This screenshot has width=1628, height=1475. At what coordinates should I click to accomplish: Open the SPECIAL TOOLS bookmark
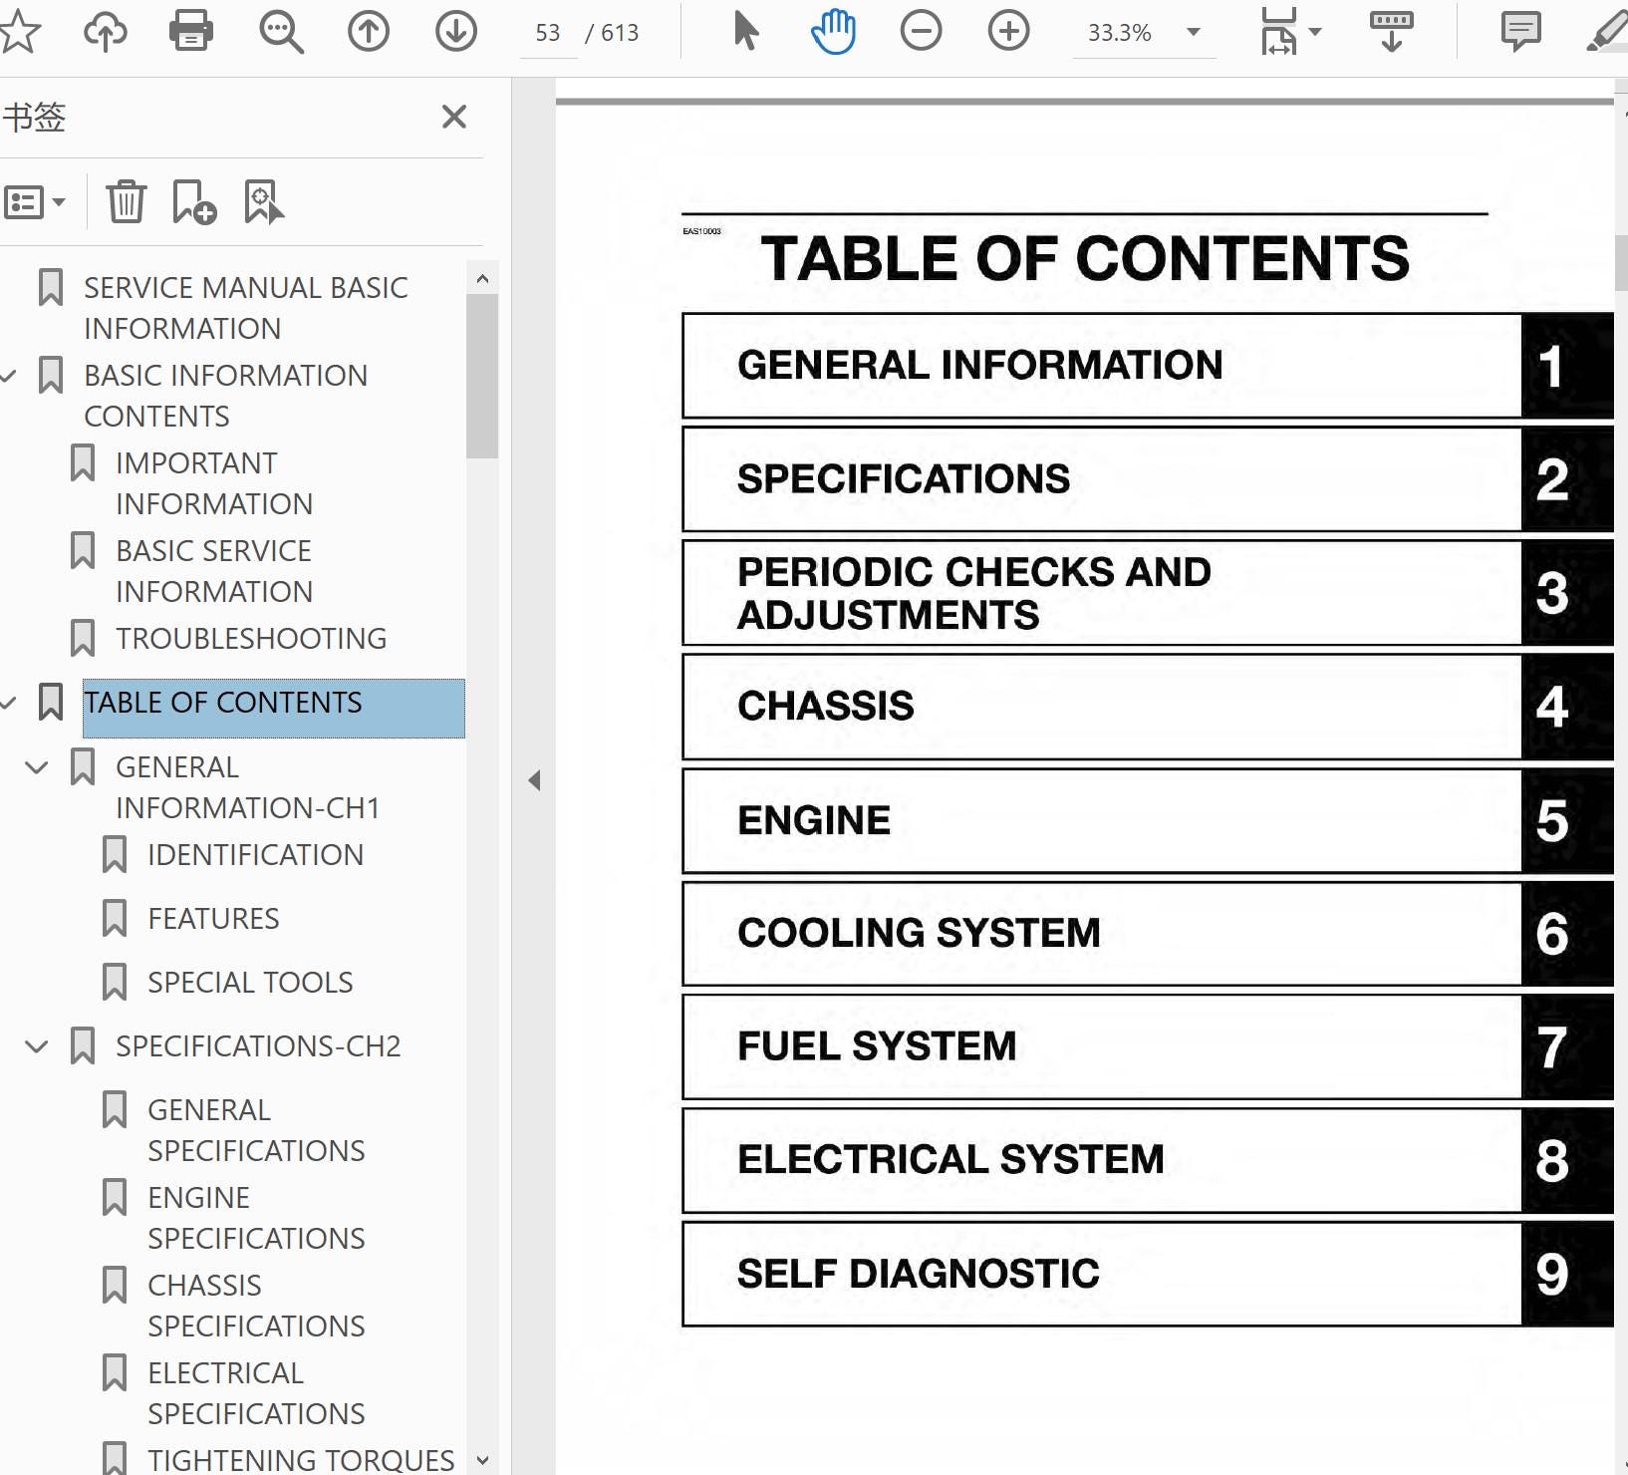pyautogui.click(x=250, y=983)
